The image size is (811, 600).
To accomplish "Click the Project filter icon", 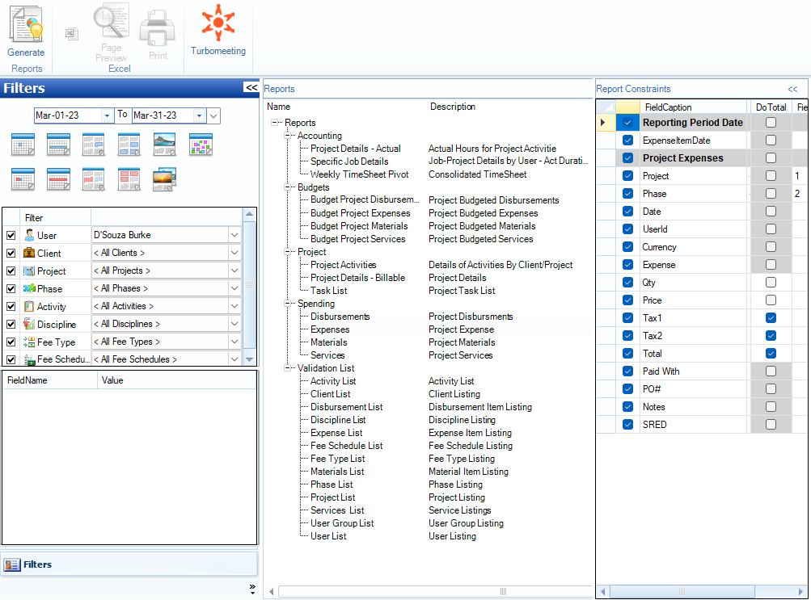I will pyautogui.click(x=29, y=271).
